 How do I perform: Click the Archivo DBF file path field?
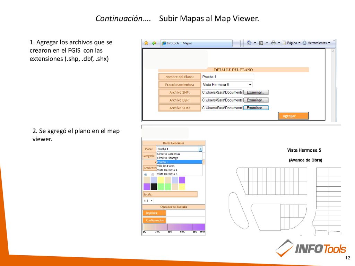(222, 100)
